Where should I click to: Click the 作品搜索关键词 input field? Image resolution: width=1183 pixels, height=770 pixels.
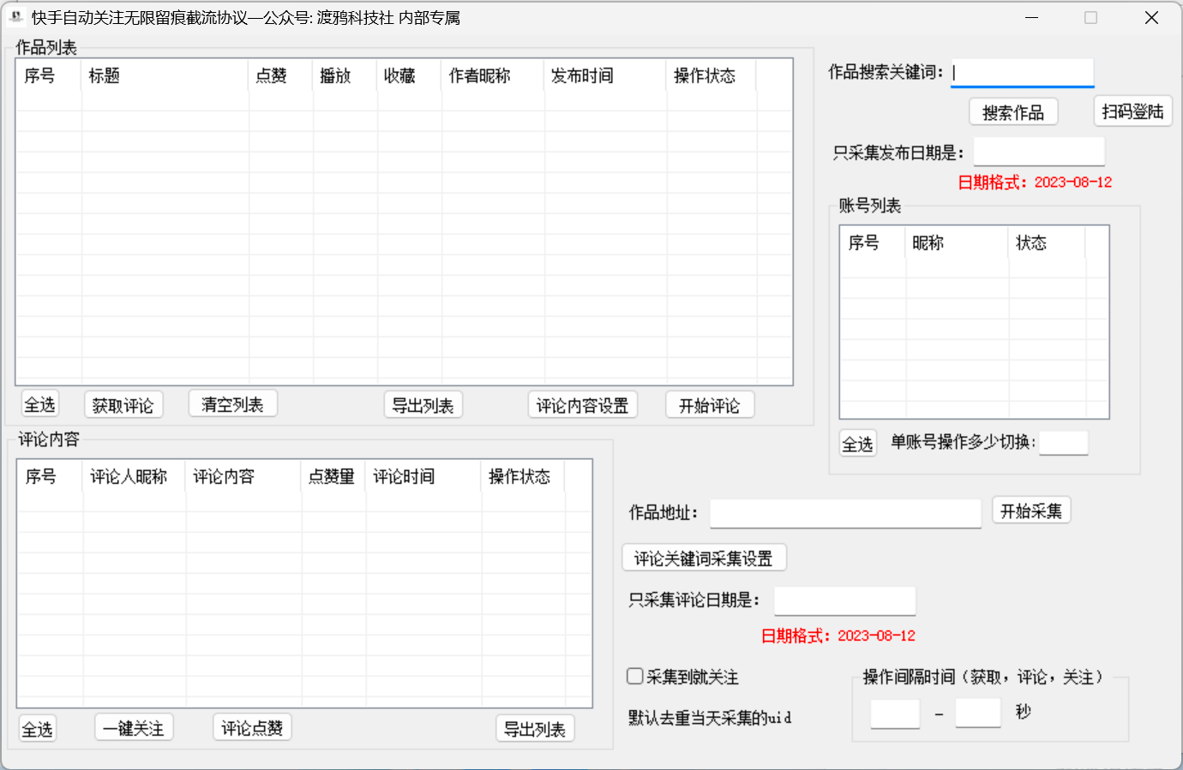tap(1022, 72)
